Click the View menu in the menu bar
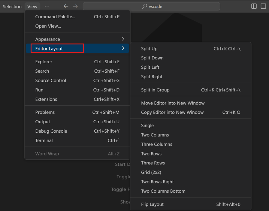269x211 pixels. coord(32,6)
